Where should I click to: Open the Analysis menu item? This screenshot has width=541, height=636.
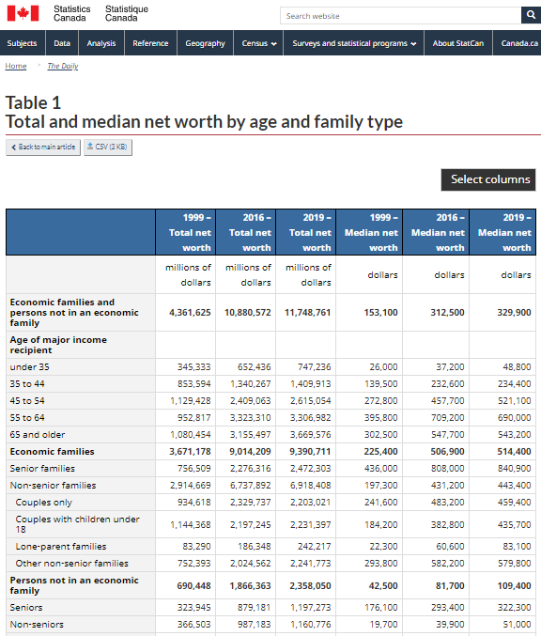(x=101, y=43)
